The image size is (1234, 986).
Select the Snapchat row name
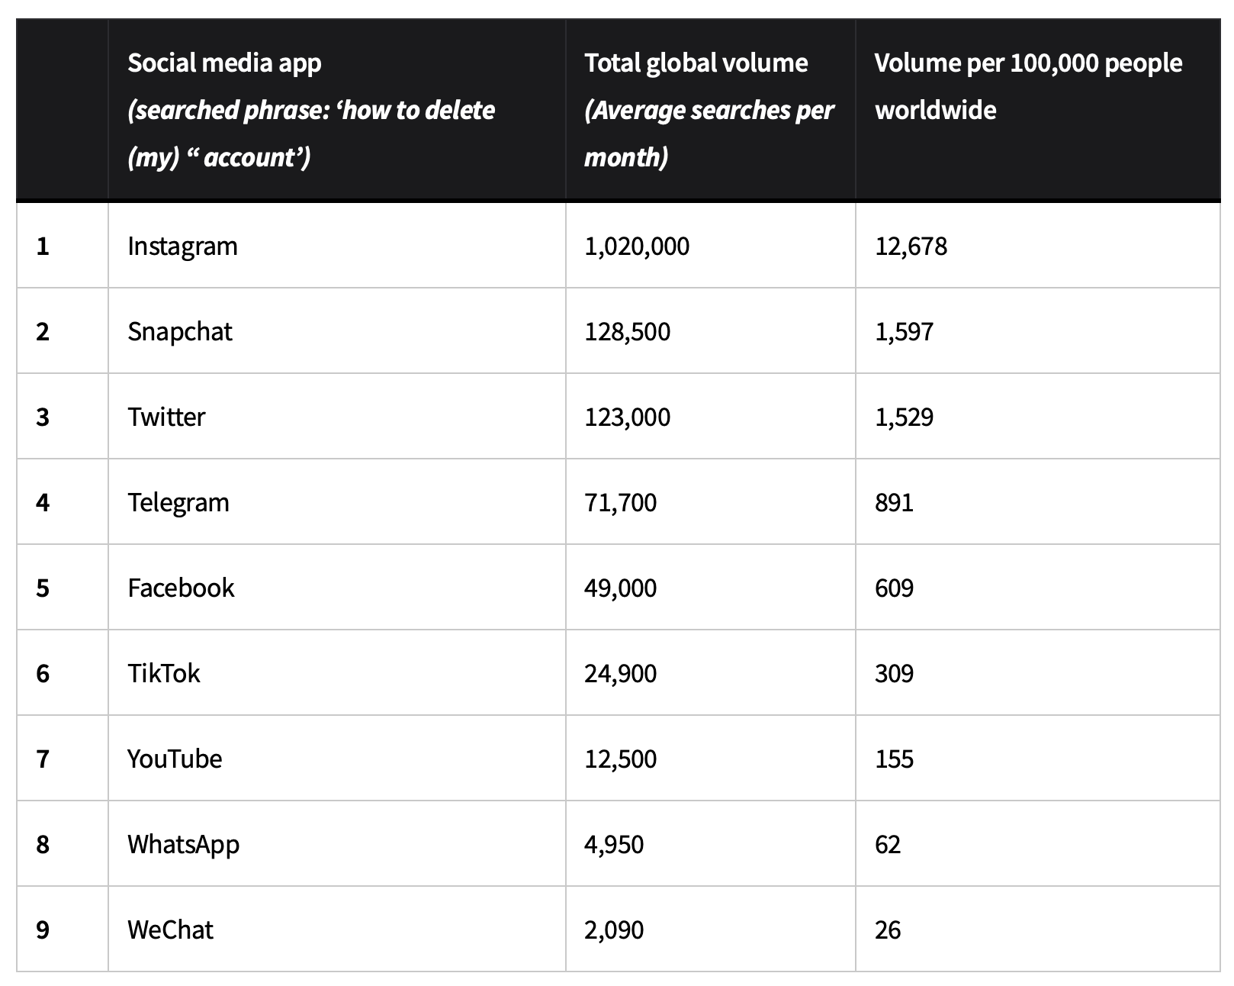pyautogui.click(x=179, y=331)
